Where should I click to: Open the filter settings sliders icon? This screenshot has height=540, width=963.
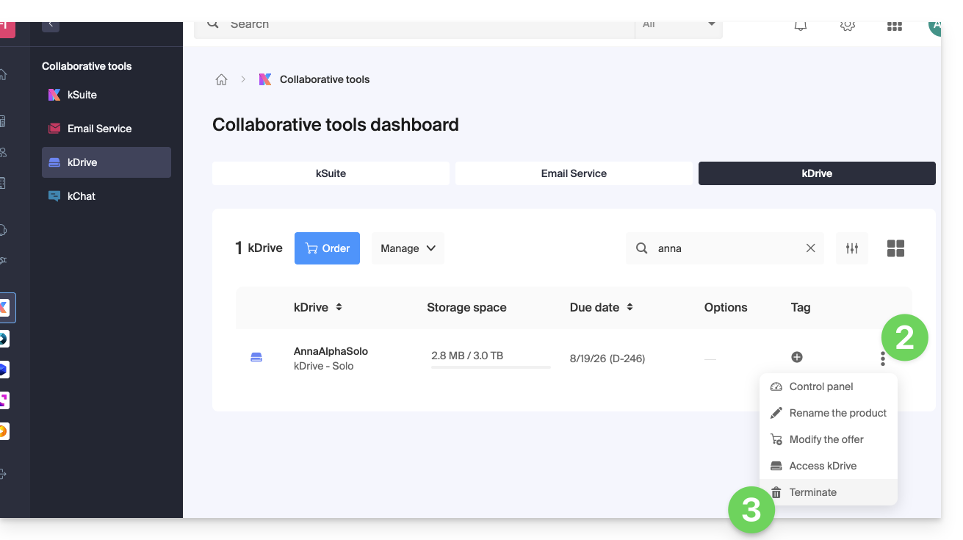852,248
